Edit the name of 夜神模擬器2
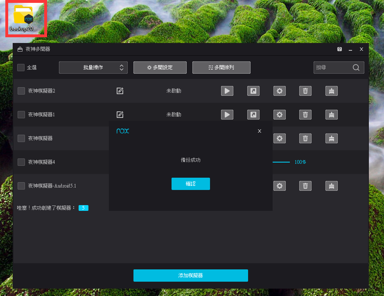The width and height of the screenshot is (384, 296). [120, 91]
